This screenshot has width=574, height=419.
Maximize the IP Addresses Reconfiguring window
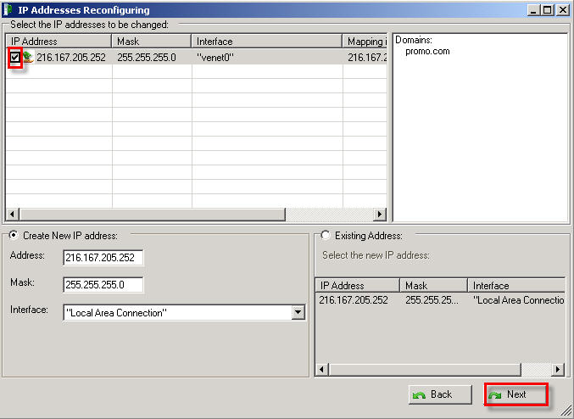coord(547,10)
